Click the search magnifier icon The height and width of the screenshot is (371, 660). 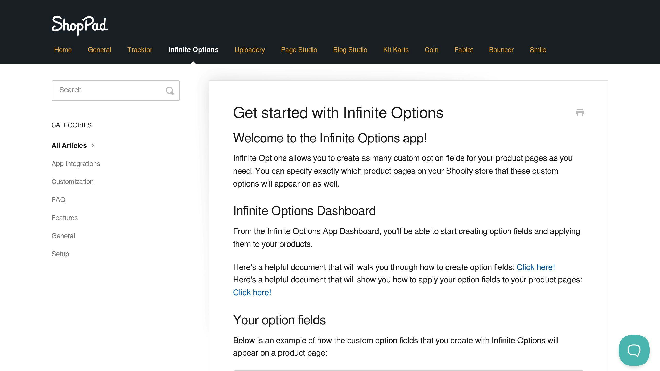[170, 91]
